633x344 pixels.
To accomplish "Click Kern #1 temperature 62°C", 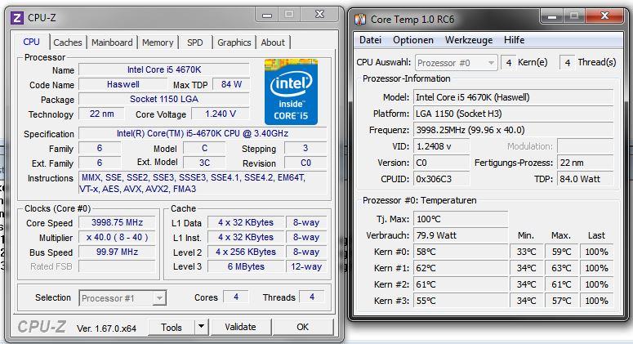I will pyautogui.click(x=460, y=268).
